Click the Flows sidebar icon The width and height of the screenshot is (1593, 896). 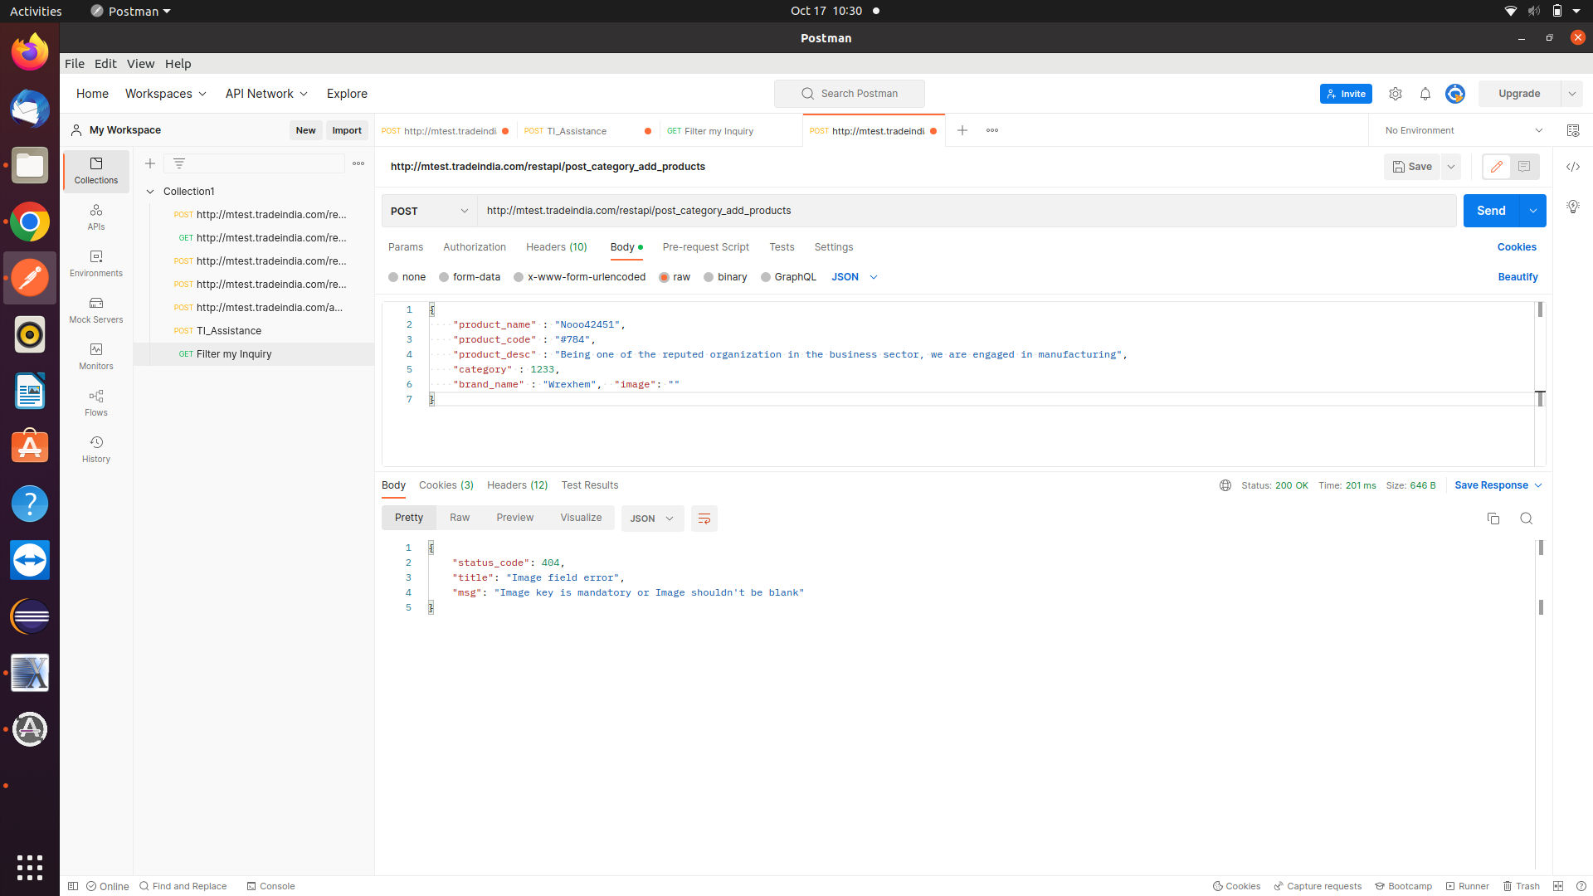click(x=96, y=396)
